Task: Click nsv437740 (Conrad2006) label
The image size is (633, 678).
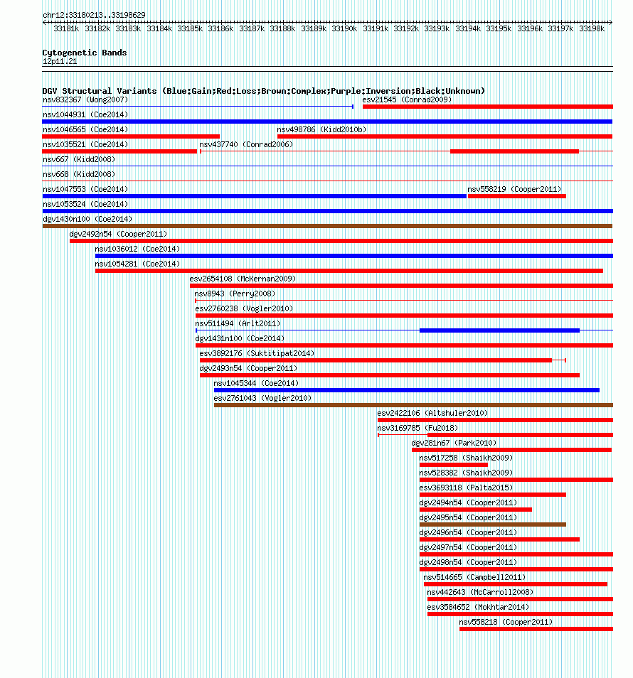Action: 246,144
